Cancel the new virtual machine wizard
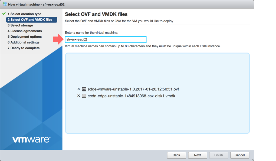This screenshot has height=161, width=276. coord(240,155)
